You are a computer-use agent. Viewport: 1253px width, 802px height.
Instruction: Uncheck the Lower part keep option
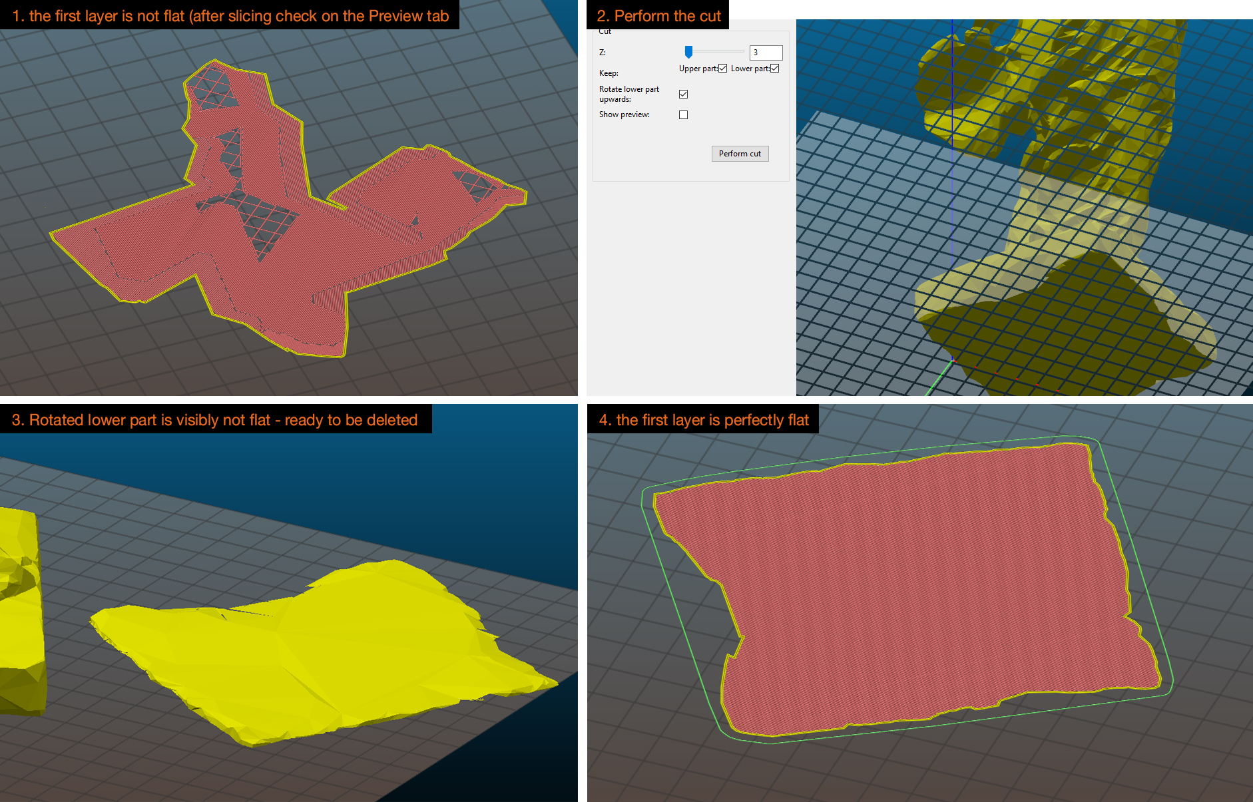pyautogui.click(x=774, y=68)
